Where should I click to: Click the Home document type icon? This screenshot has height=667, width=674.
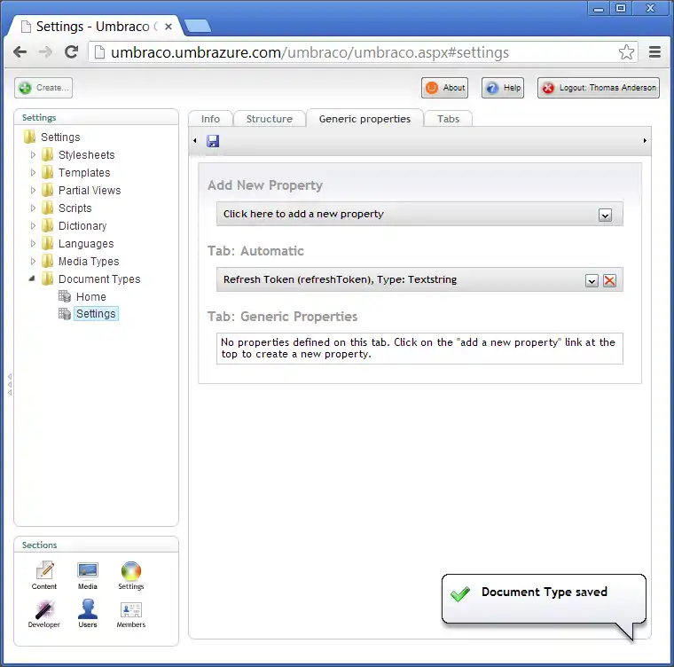(x=65, y=296)
